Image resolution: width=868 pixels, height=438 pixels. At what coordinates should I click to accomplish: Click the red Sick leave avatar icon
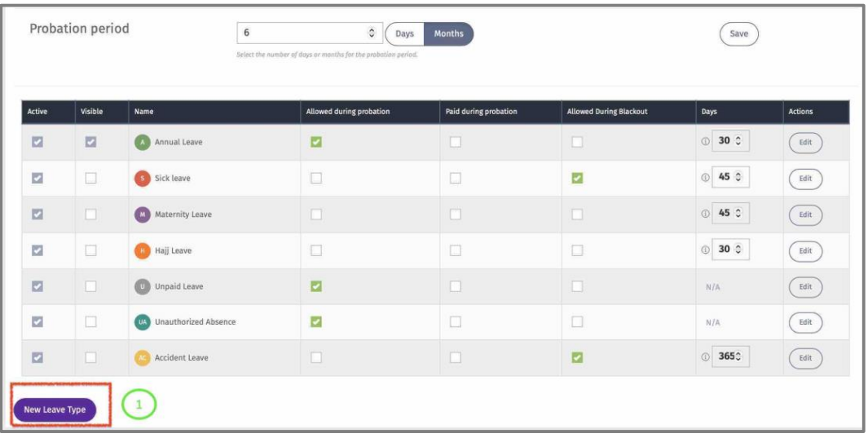[143, 178]
